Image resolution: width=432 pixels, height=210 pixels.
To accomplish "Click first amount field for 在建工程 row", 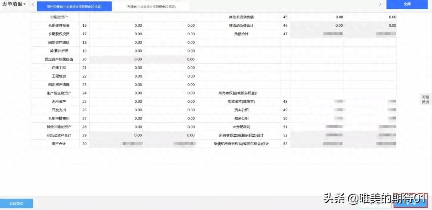I will pos(116,68).
